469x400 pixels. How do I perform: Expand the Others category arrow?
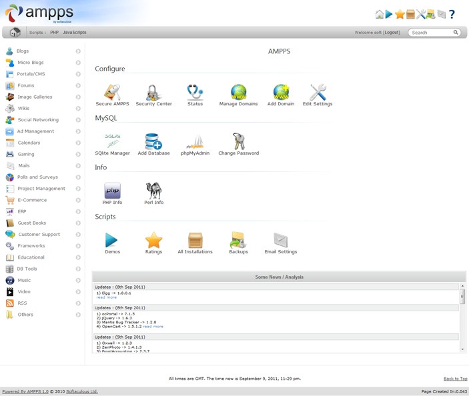tap(78, 315)
